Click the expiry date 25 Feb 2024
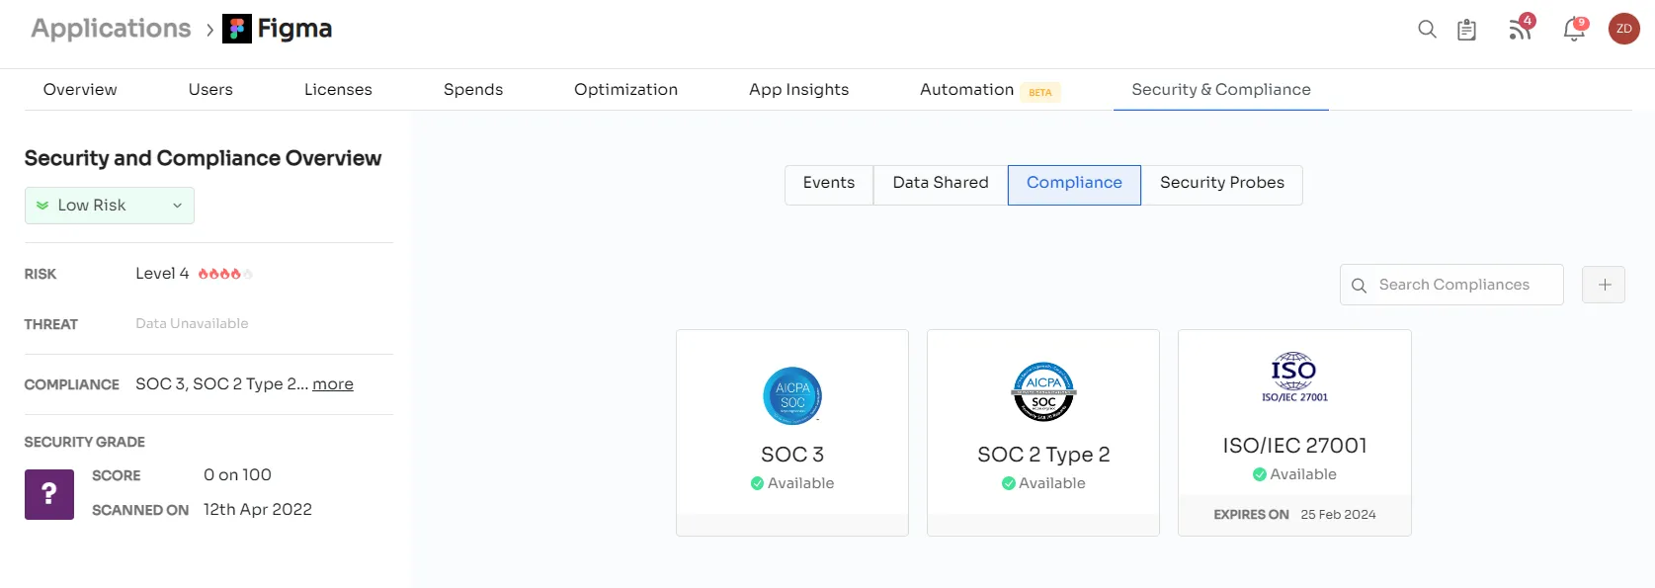Viewport: 1655px width, 588px height. pos(1338,515)
